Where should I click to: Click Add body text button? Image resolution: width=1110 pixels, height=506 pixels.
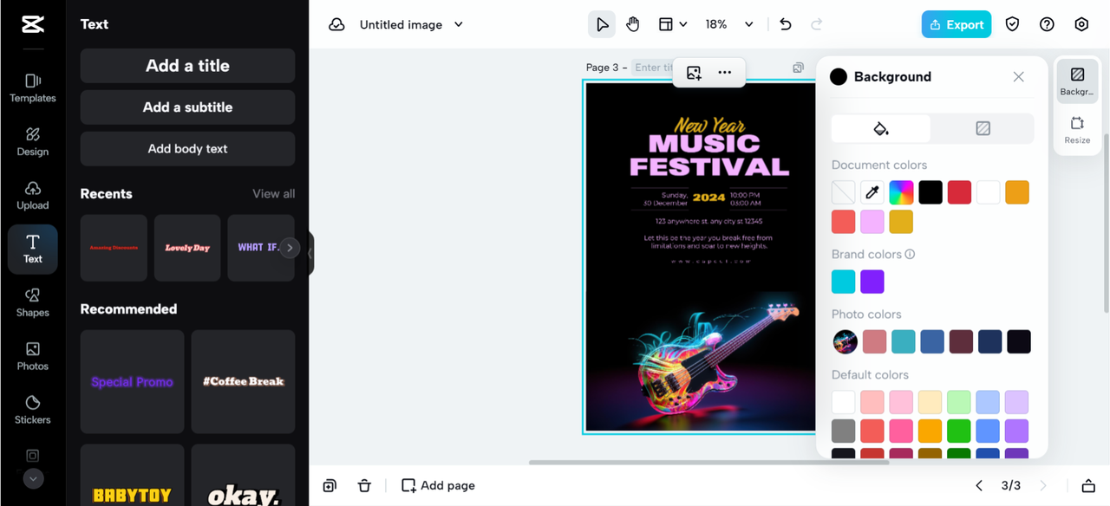coord(187,149)
